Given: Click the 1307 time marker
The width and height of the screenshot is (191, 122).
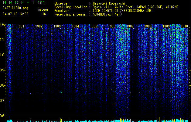Looking at the screenshot, I should click(x=130, y=26).
